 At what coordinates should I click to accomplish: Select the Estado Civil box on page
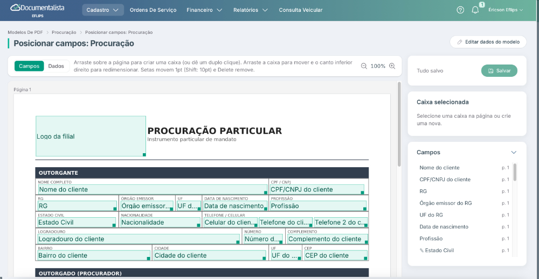[x=77, y=223]
